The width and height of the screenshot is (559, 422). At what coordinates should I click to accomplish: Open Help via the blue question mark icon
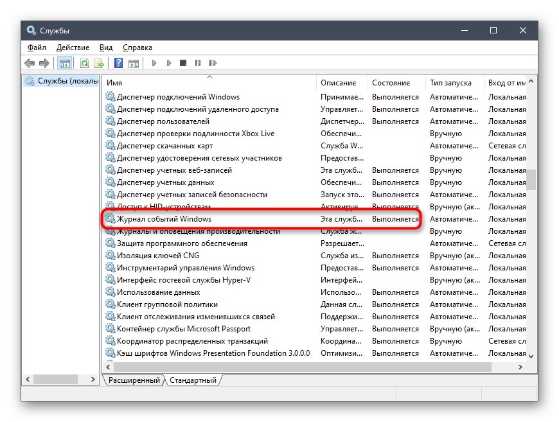(118, 63)
